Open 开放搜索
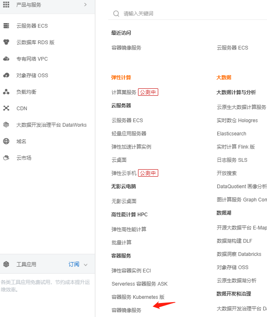Viewport: 267px width, 317px height. coord(227,173)
